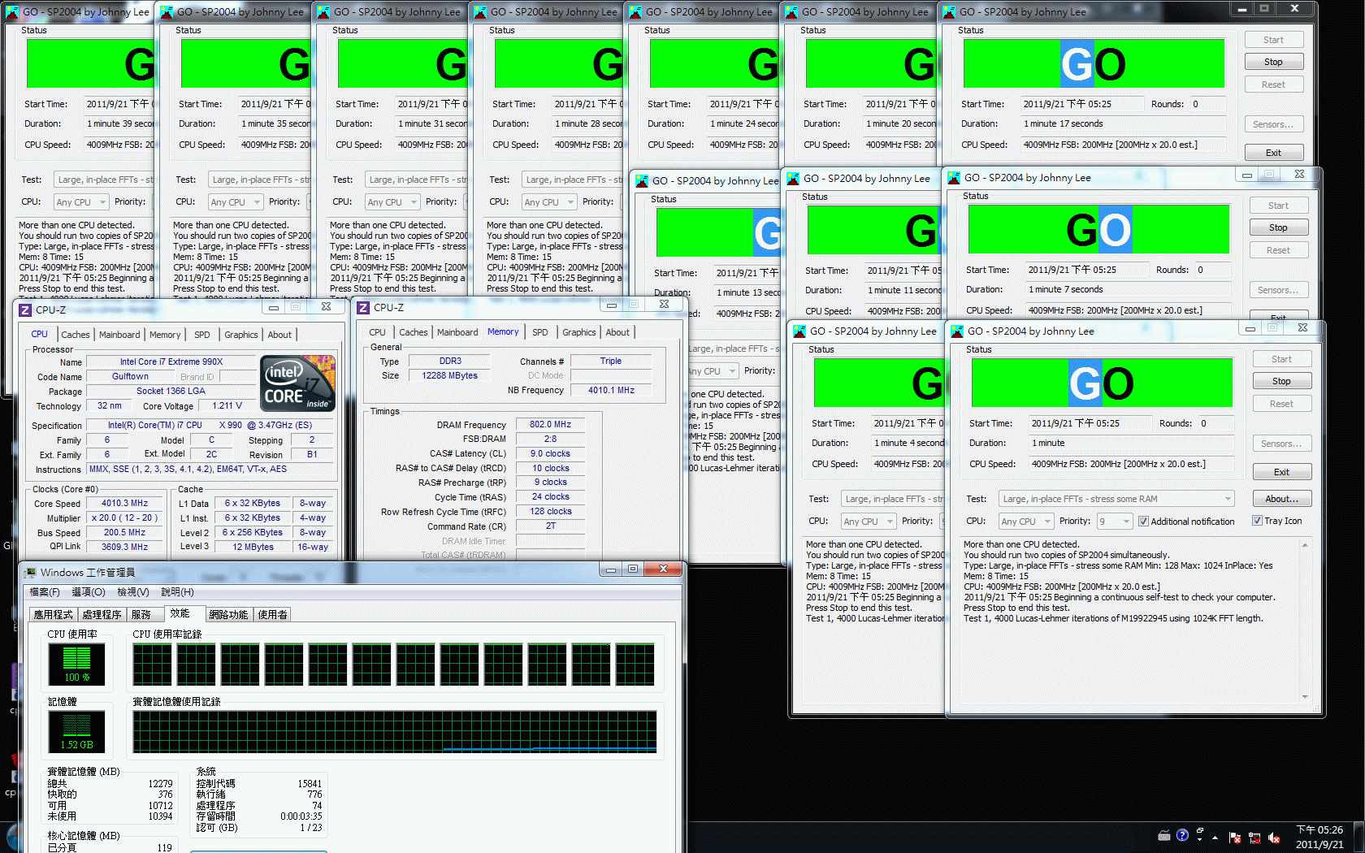1365x853 pixels.
Task: Show hidden icons in the system tray
Action: (1215, 837)
